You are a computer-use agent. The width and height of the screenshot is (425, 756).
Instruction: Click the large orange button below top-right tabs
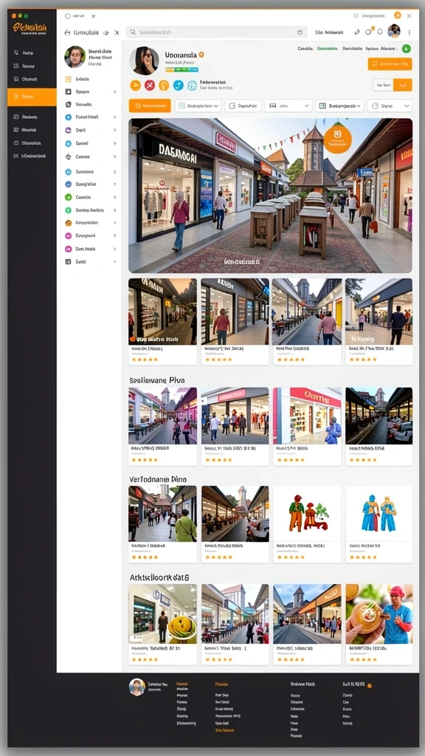pyautogui.click(x=390, y=63)
